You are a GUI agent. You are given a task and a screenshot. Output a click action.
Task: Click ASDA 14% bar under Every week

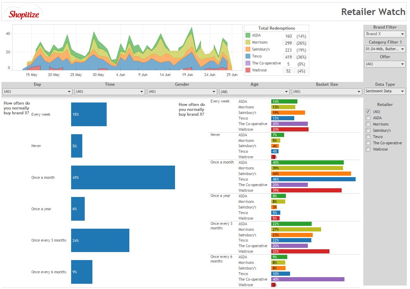pyautogui.click(x=284, y=101)
